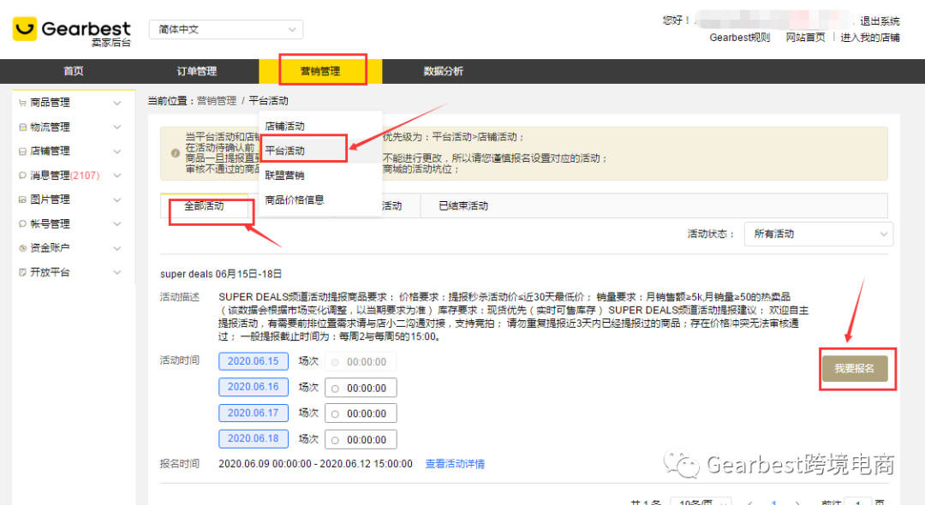Image resolution: width=925 pixels, height=505 pixels.
Task: Select the 2020.06.16 date button
Action: [253, 387]
